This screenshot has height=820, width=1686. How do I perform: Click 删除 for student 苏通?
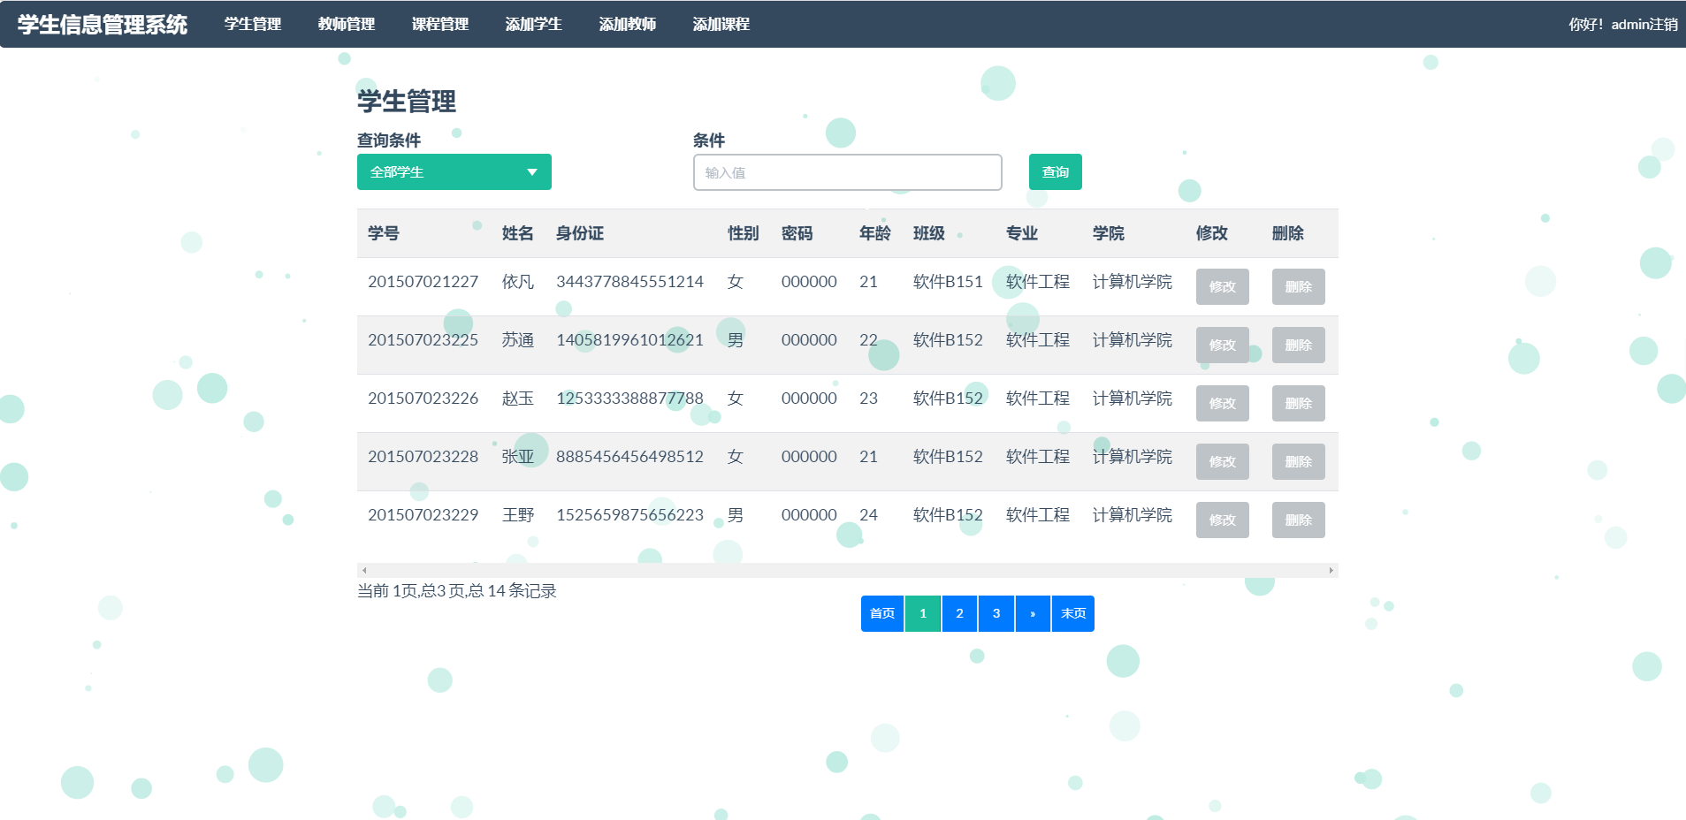pyautogui.click(x=1298, y=345)
